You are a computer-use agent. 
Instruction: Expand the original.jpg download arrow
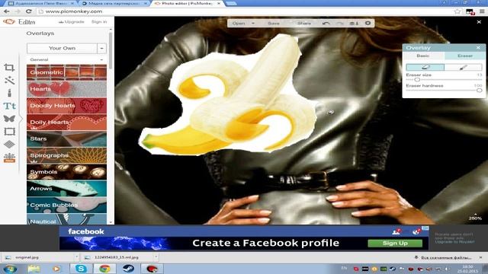click(x=76, y=257)
